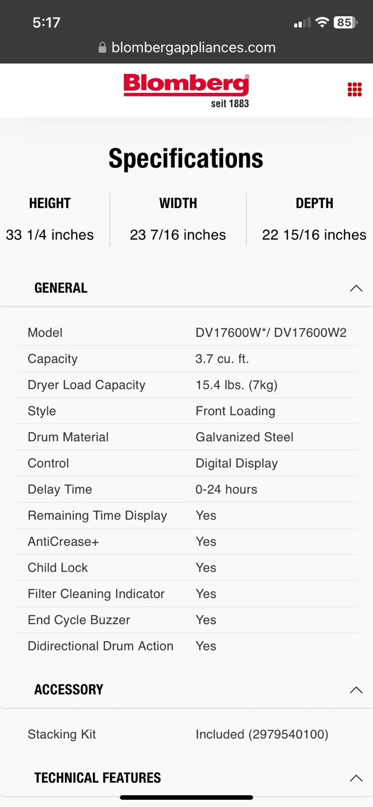Collapse the Technical Features section chevron
The height and width of the screenshot is (807, 373).
356,778
